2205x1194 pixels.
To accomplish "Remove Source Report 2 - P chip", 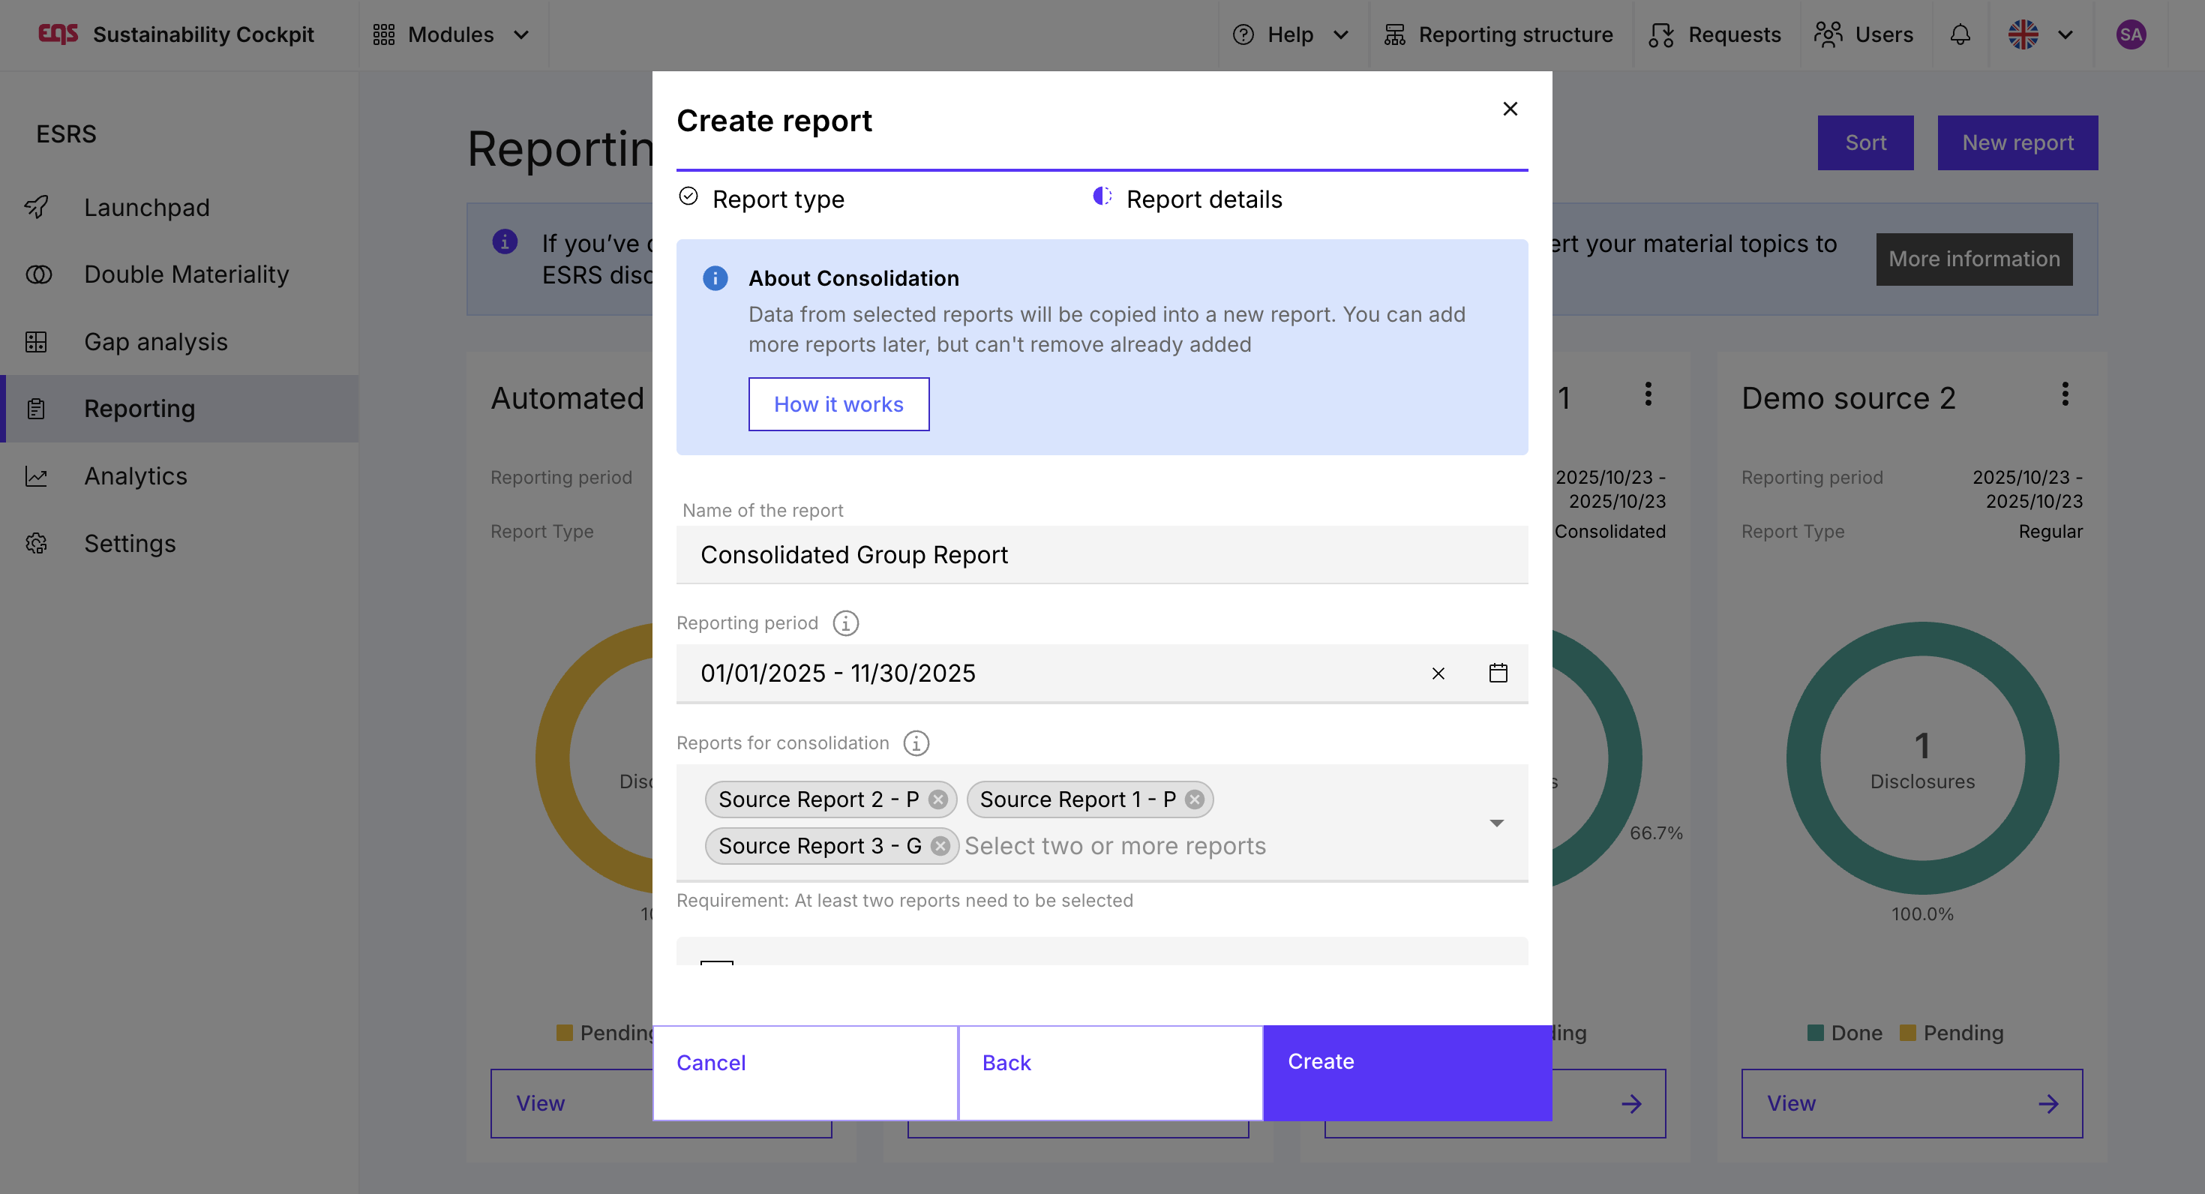I will (938, 799).
